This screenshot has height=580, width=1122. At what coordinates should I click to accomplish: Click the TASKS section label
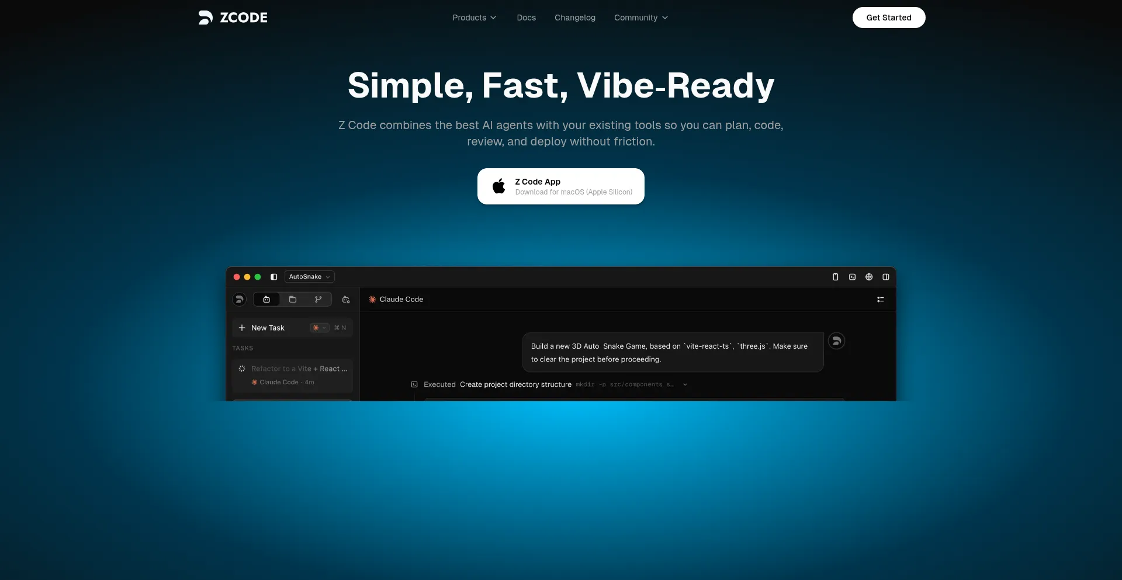tap(243, 348)
